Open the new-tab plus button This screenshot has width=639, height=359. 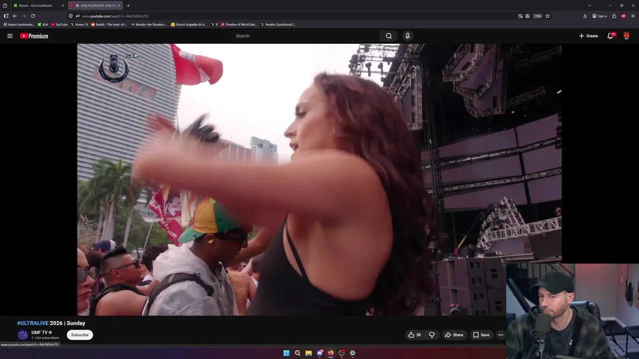[x=128, y=5]
